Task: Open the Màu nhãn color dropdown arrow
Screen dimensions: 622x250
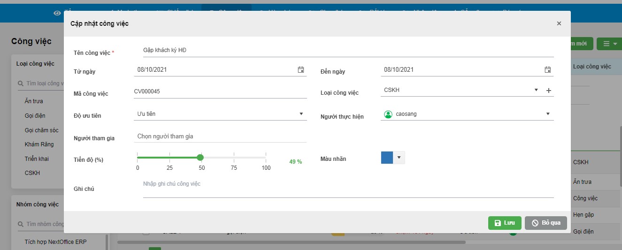Action: tap(399, 158)
